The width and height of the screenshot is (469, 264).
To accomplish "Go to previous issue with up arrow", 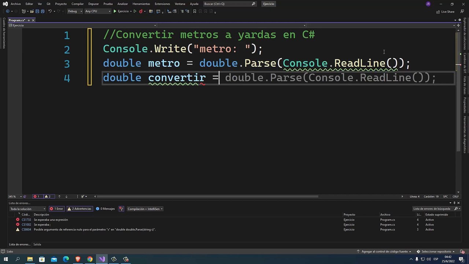I will pyautogui.click(x=59, y=197).
